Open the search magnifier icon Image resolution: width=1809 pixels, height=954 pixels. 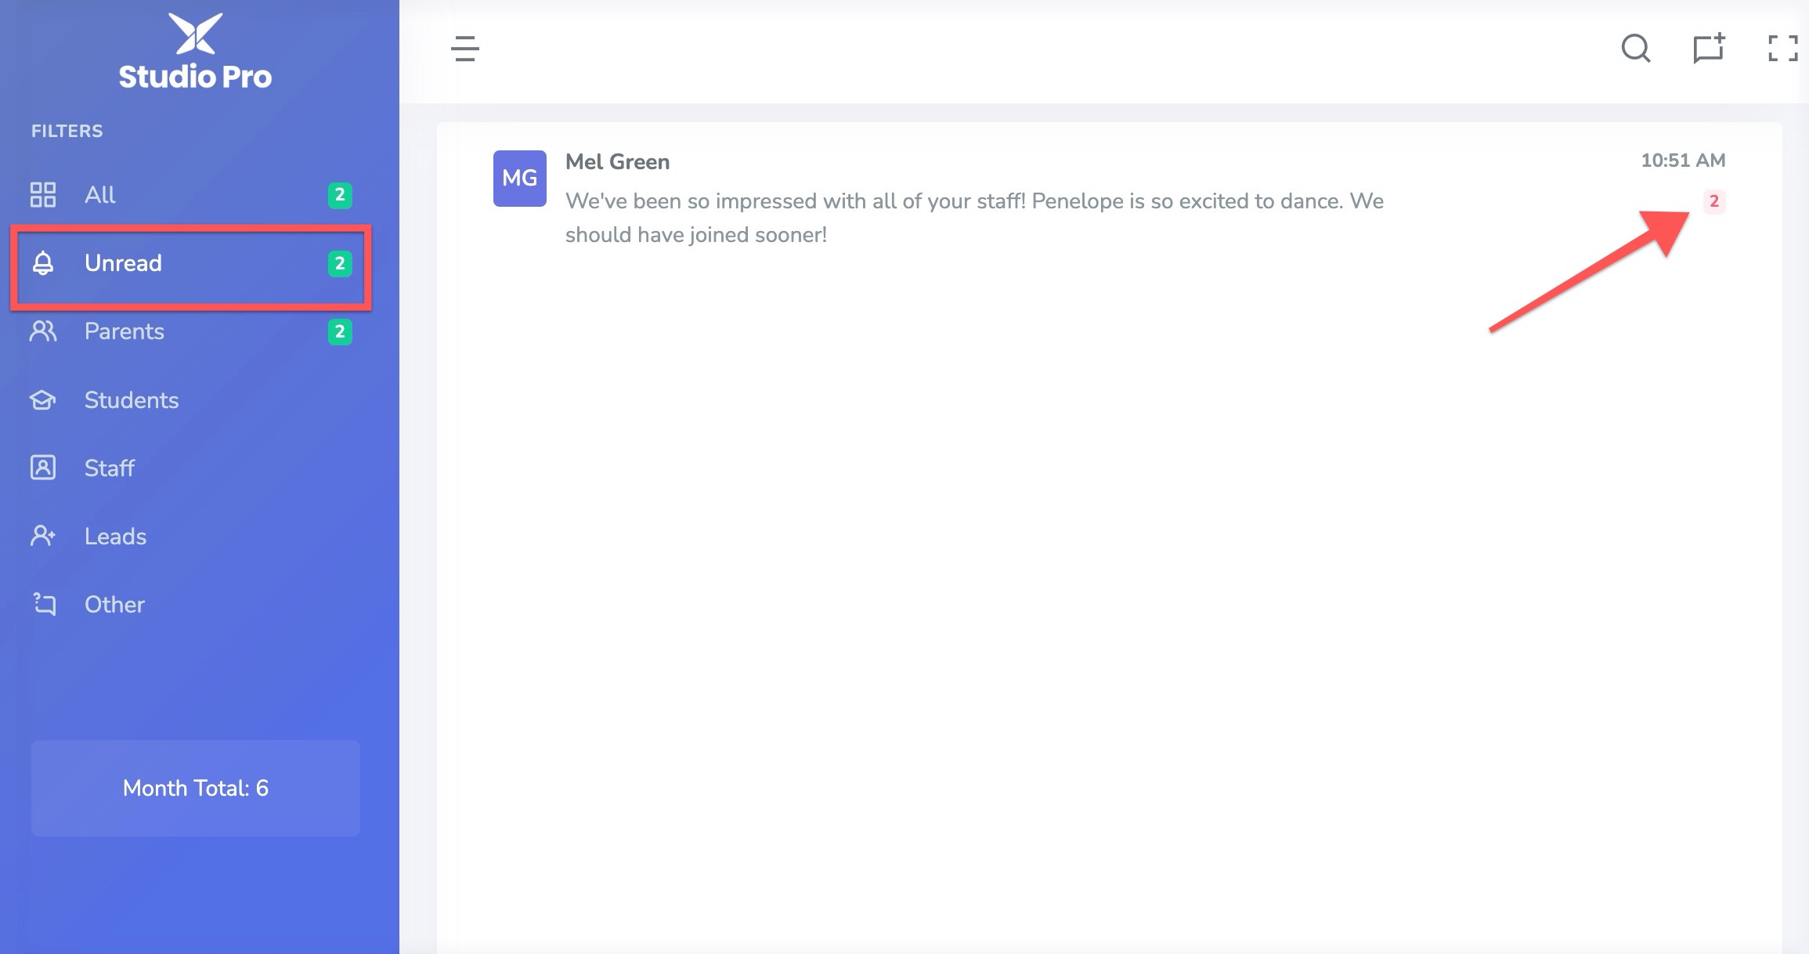(x=1635, y=49)
